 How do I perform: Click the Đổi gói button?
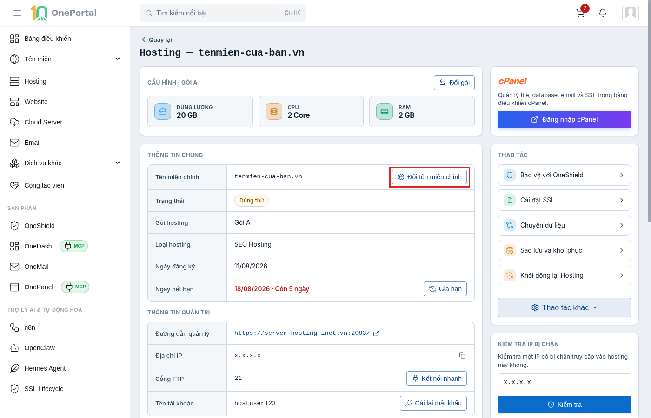point(454,83)
